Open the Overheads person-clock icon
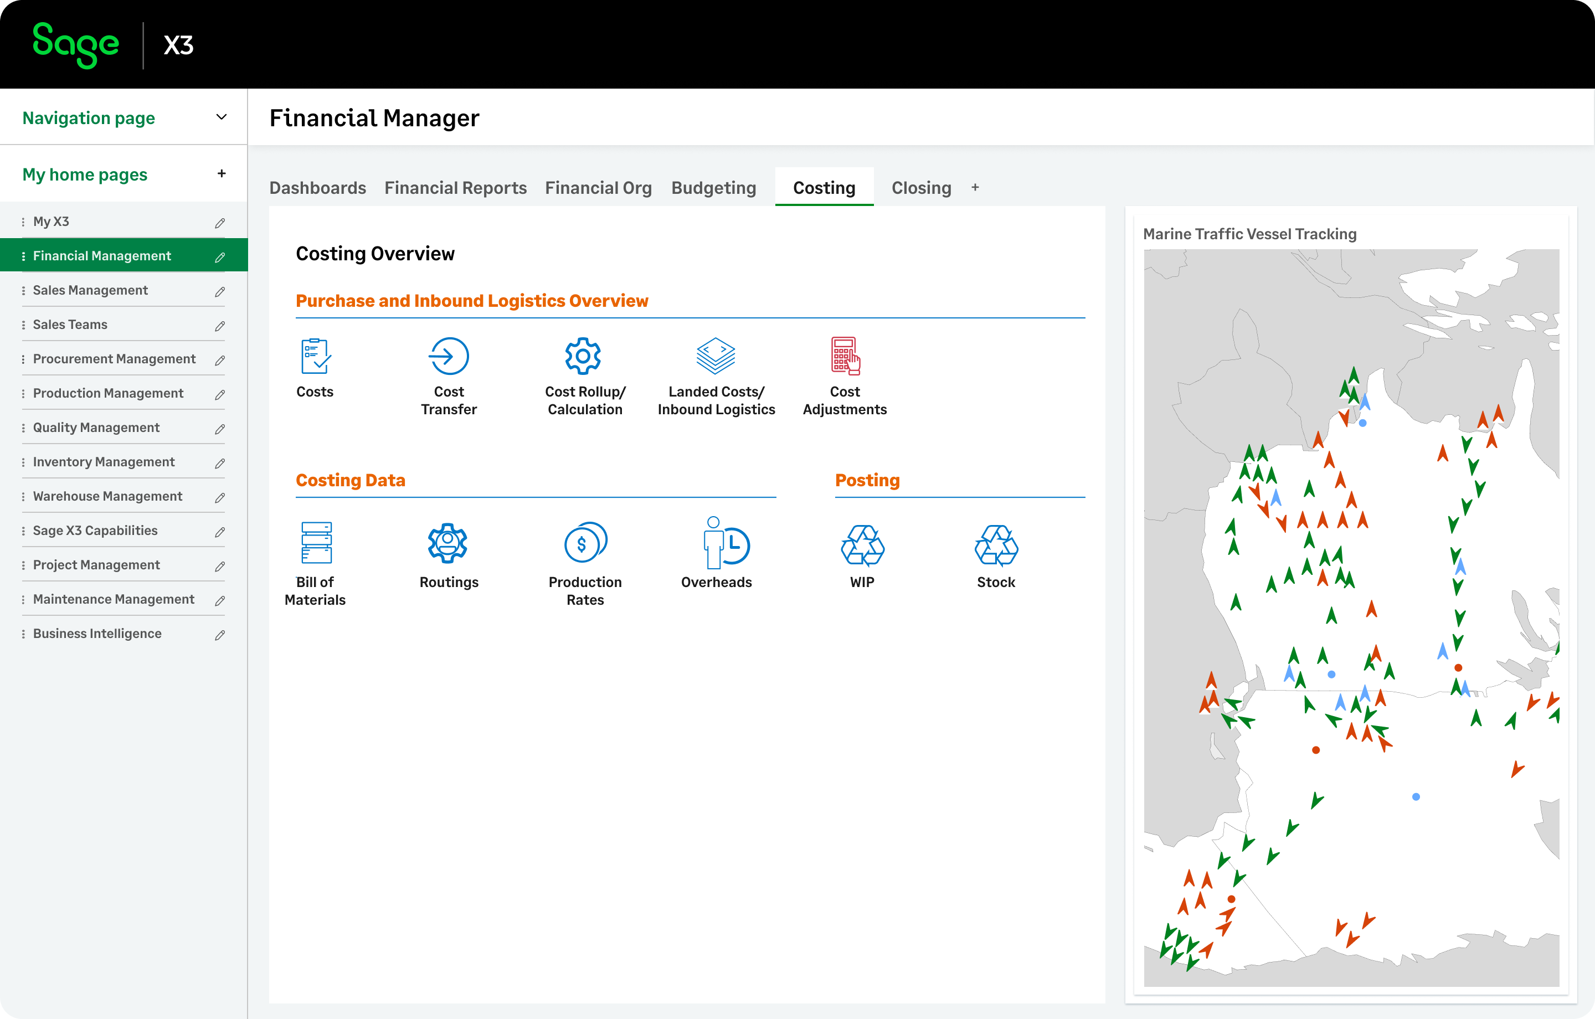This screenshot has width=1595, height=1019. point(726,543)
